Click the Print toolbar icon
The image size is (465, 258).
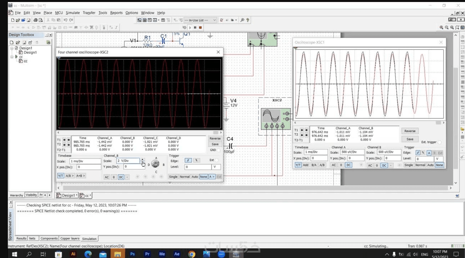pyautogui.click(x=36, y=20)
